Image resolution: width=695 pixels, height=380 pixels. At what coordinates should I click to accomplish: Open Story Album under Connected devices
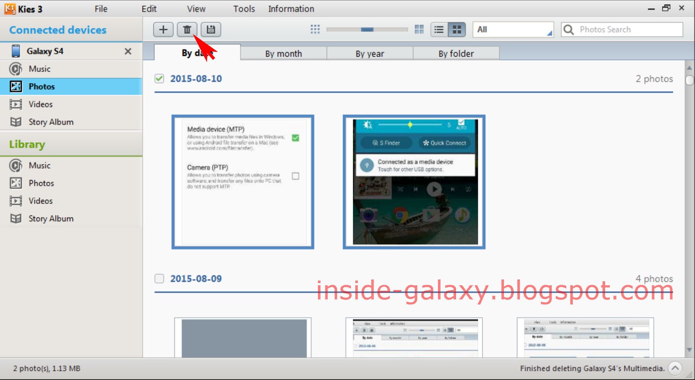click(71, 122)
